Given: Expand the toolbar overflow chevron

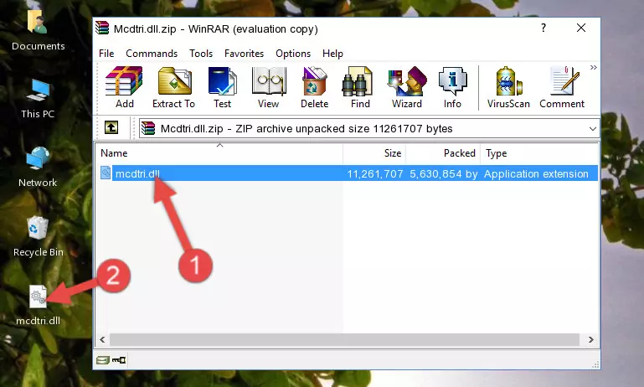Looking at the screenshot, I should click(594, 67).
